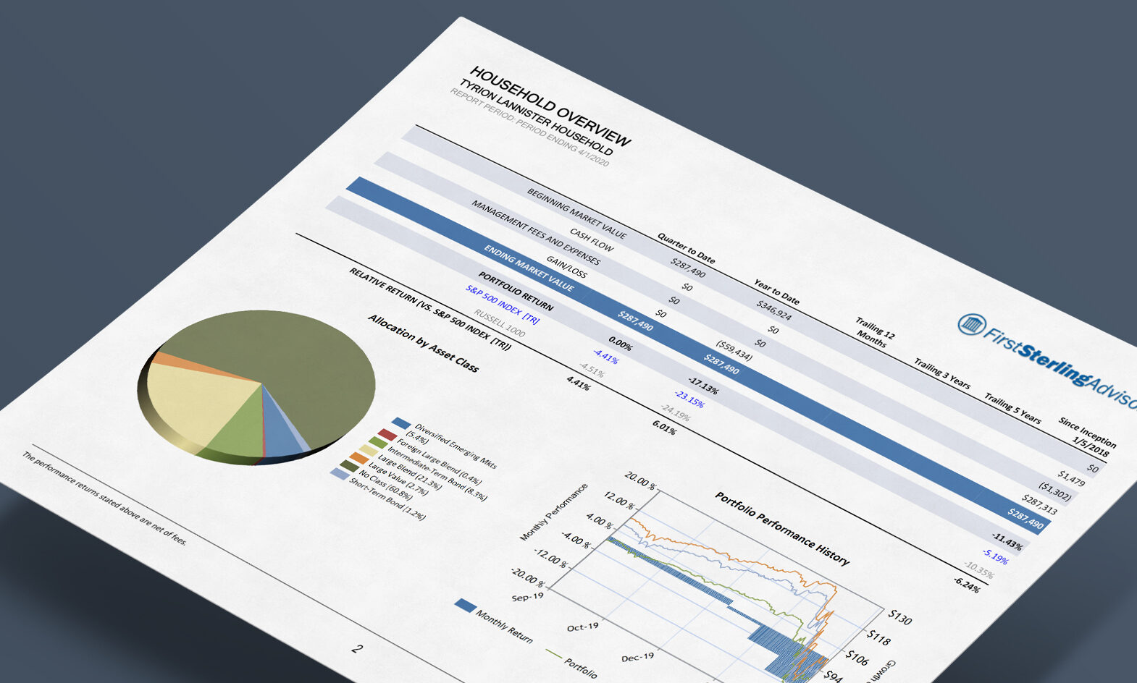Click the 6.01% relative return value
The width and height of the screenshot is (1137, 683).
click(x=664, y=428)
